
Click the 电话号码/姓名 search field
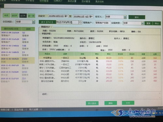click(67, 22)
